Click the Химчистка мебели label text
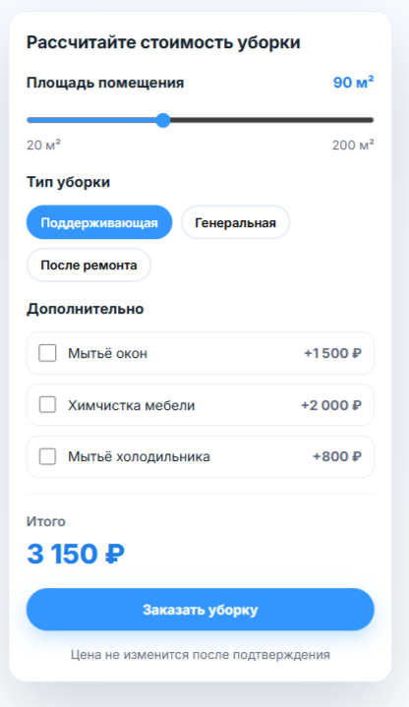The image size is (409, 707). point(131,405)
